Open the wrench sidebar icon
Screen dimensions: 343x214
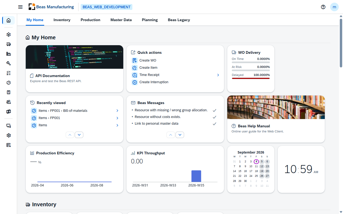pyautogui.click(x=9, y=63)
